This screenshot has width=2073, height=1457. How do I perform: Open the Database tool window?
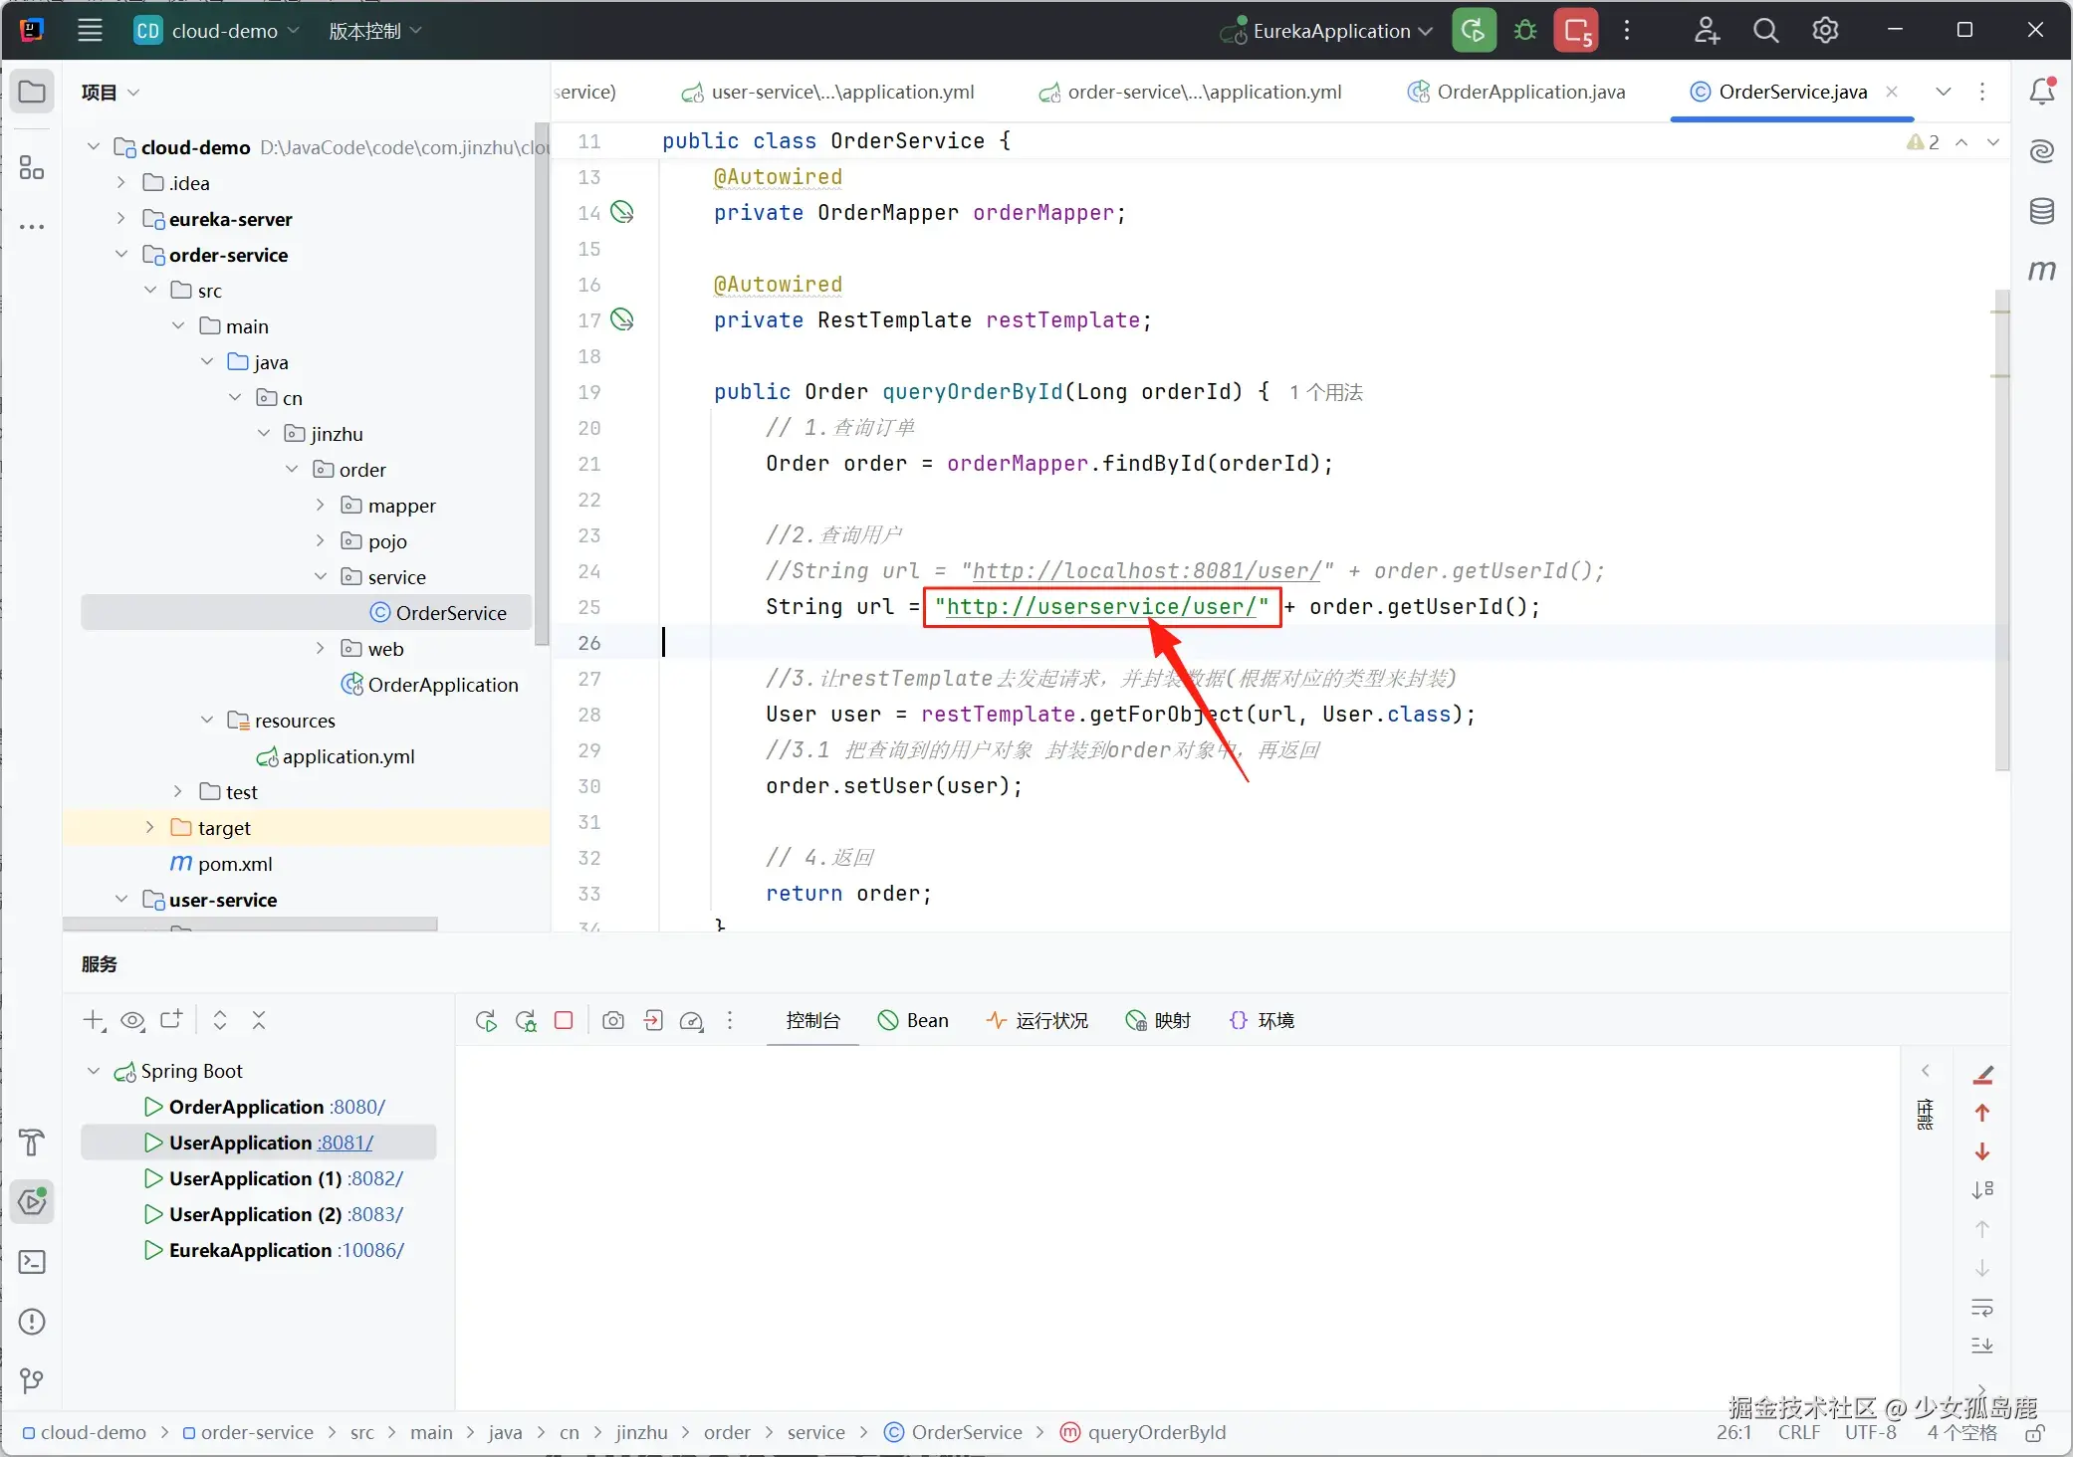pyautogui.click(x=2041, y=211)
